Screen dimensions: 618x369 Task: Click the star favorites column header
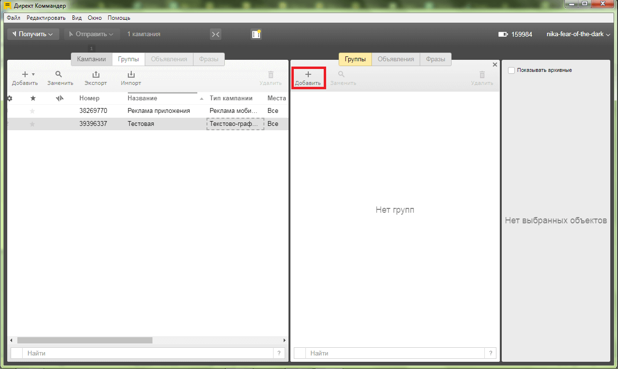(33, 98)
